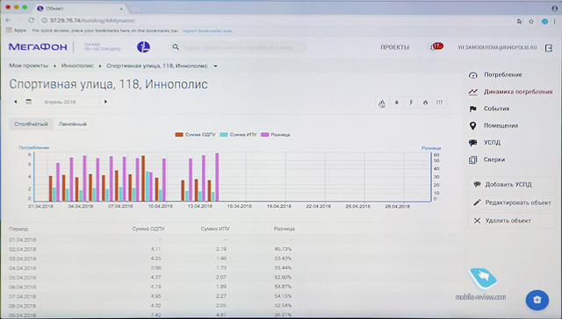Open the Apps bookmarks shortcut

click(x=16, y=31)
